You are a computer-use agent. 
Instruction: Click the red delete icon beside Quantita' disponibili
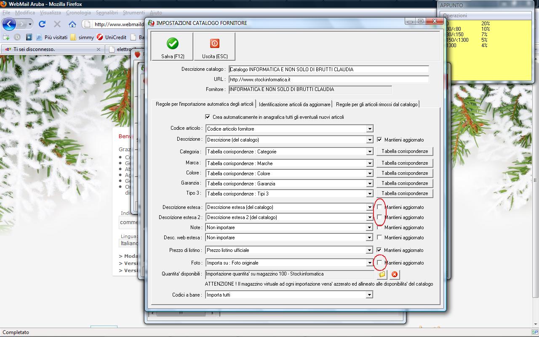coord(395,274)
